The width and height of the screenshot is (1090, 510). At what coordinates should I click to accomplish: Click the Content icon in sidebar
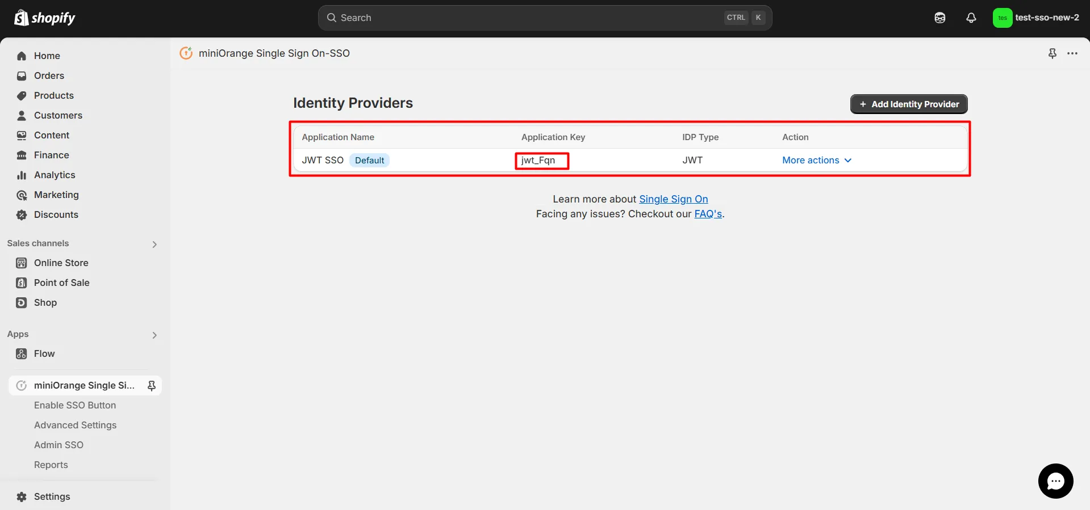tap(22, 135)
